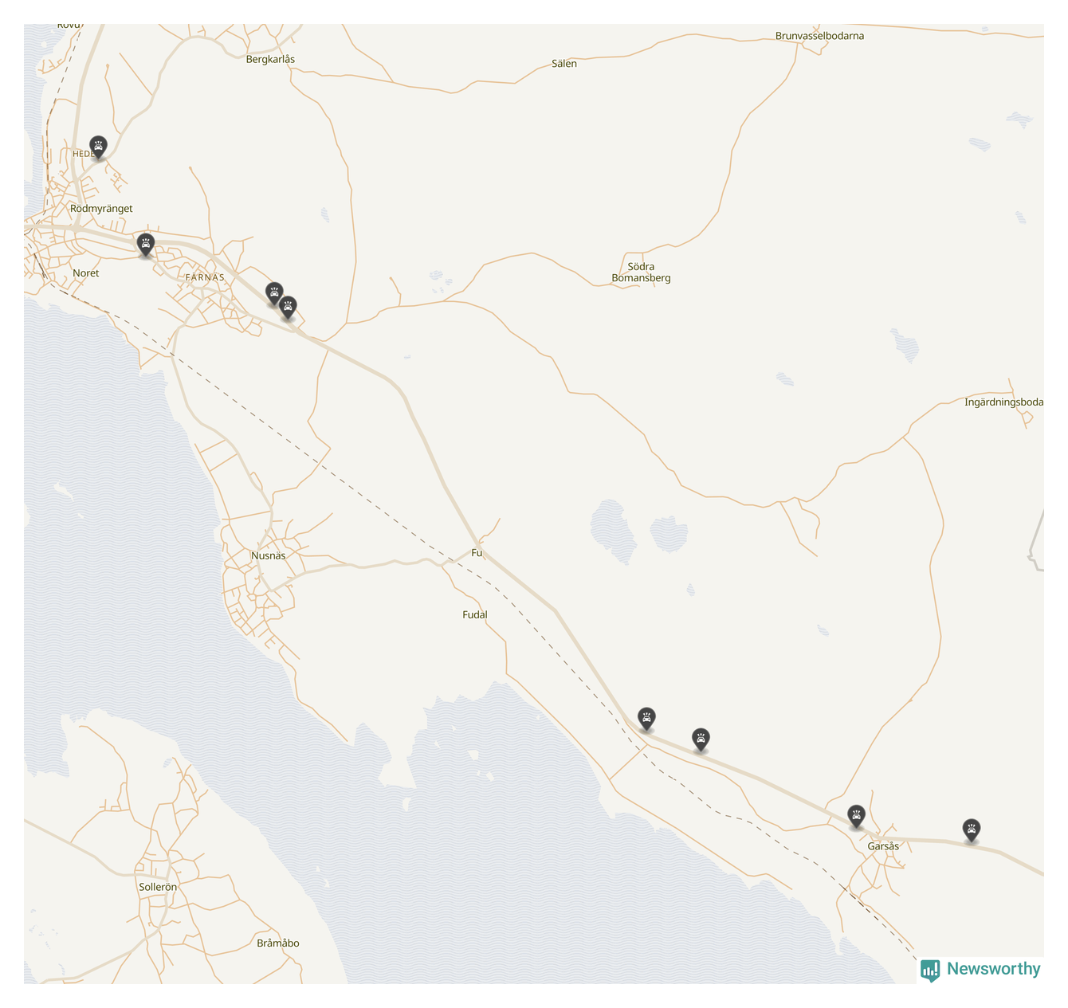Click the accident marker directly above Garsås
Viewport: 1068px width, 1008px height.
tap(856, 815)
